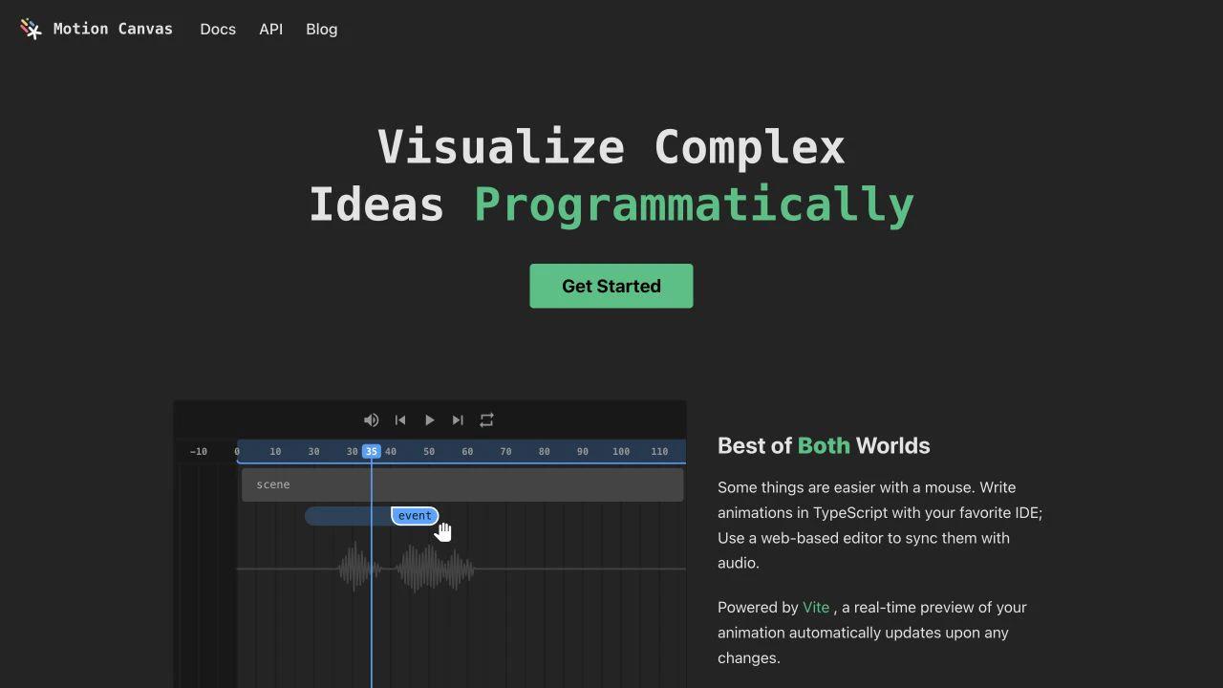The image size is (1223, 688).
Task: Click the Get Started button
Action: tap(611, 286)
